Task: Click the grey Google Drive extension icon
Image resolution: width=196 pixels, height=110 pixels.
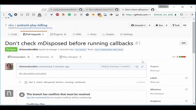Action: point(75,15)
